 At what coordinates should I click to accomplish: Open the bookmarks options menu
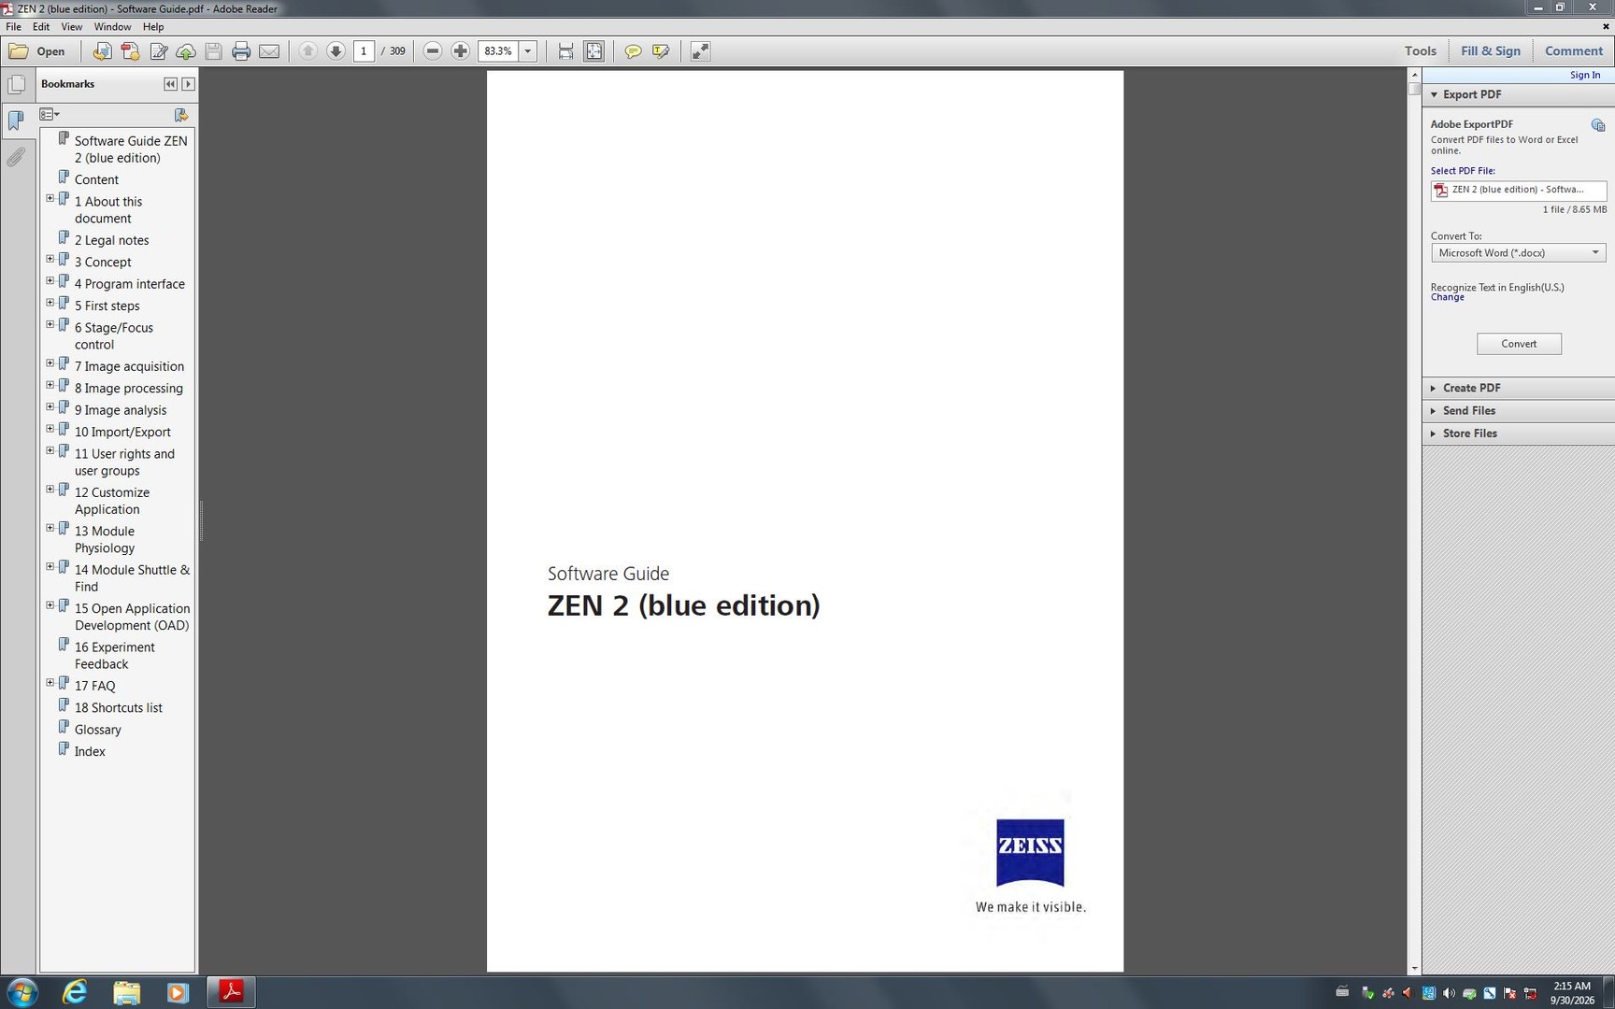pyautogui.click(x=50, y=114)
